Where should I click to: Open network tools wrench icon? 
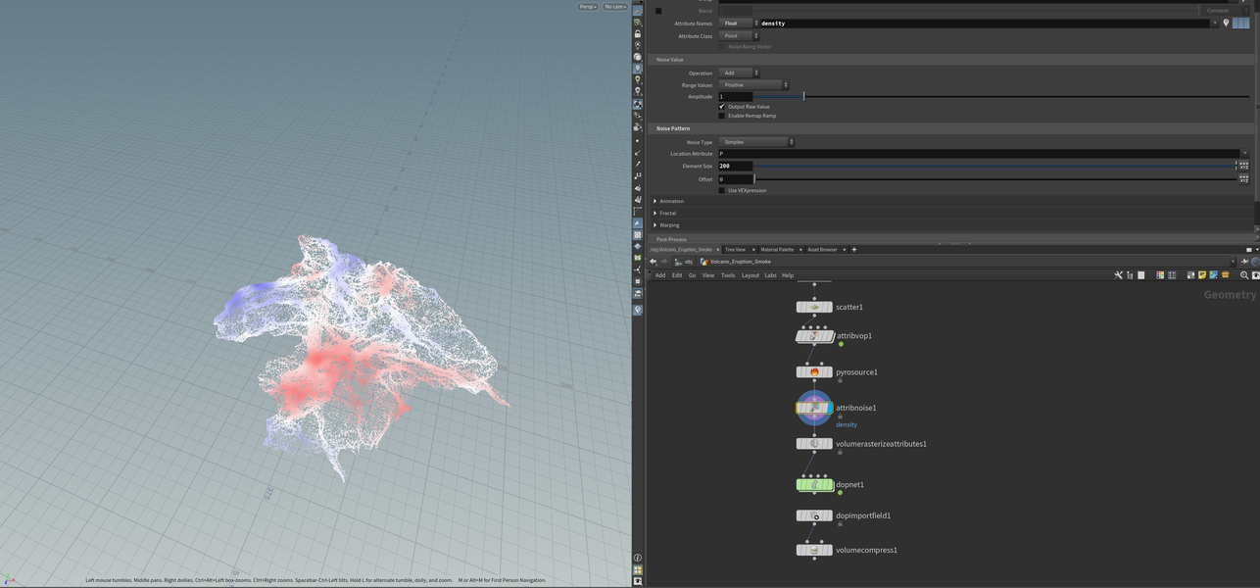tap(1118, 275)
